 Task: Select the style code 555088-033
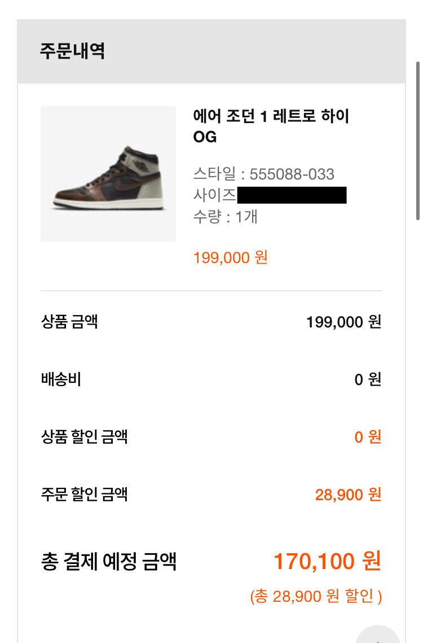(x=292, y=174)
